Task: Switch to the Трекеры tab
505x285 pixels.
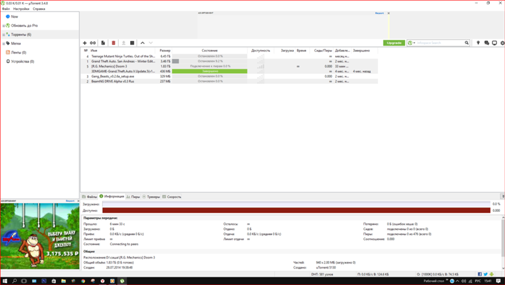Action: [151, 197]
